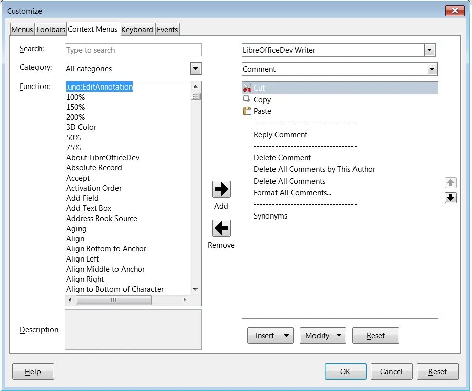Click the Paste clipboard icon
This screenshot has height=391, width=472.
[247, 111]
